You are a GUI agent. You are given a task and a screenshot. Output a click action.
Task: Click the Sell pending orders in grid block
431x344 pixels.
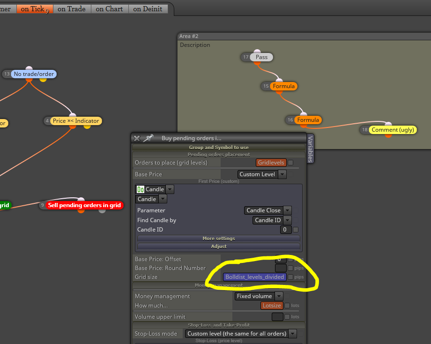pyautogui.click(x=84, y=205)
